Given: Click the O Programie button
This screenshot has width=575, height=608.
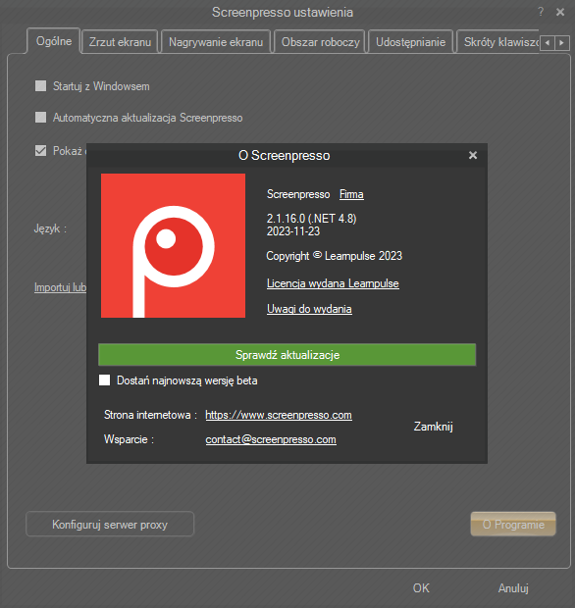Looking at the screenshot, I should point(513,525).
